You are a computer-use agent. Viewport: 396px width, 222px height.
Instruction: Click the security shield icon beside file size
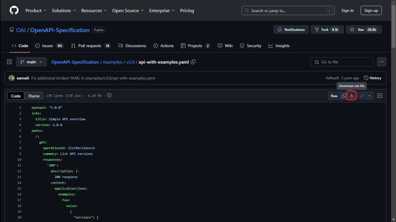click(109, 95)
